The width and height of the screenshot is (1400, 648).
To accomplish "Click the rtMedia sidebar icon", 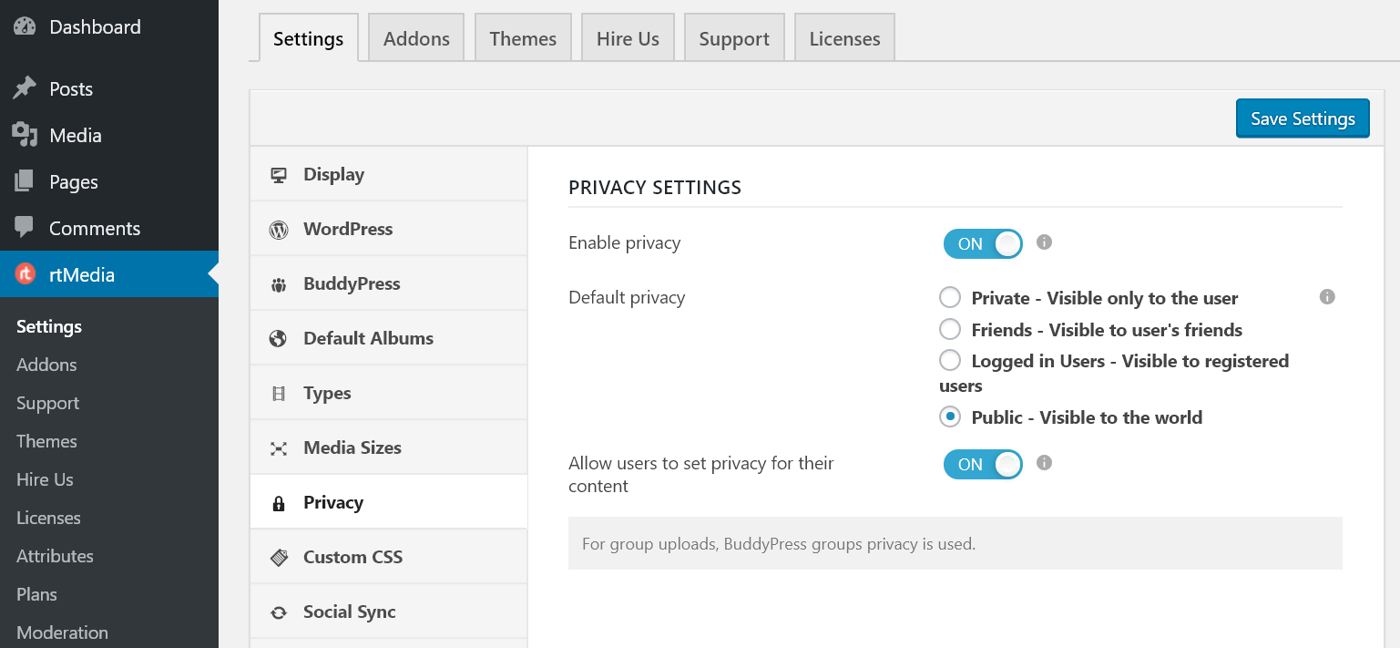I will 25,273.
